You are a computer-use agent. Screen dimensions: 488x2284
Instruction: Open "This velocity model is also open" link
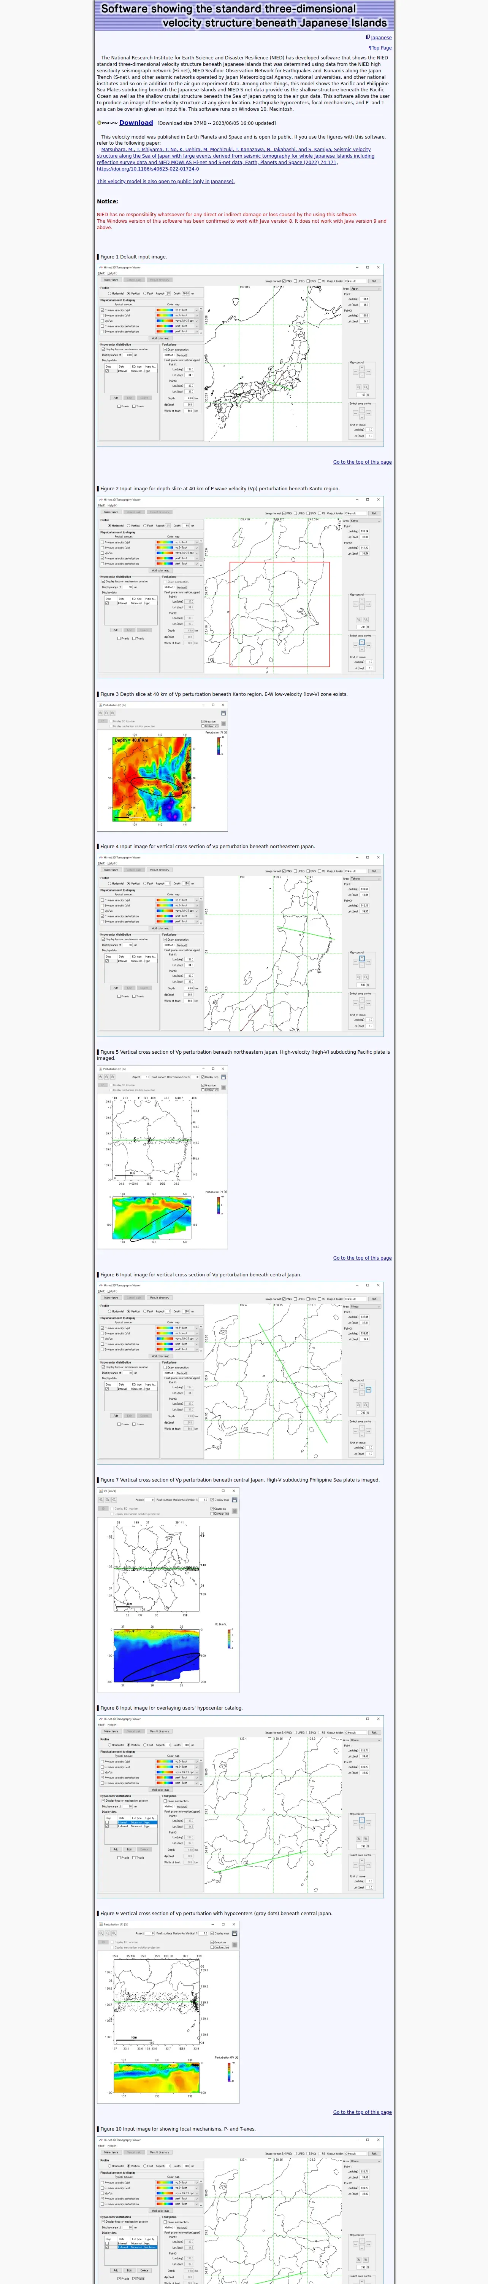(x=166, y=181)
